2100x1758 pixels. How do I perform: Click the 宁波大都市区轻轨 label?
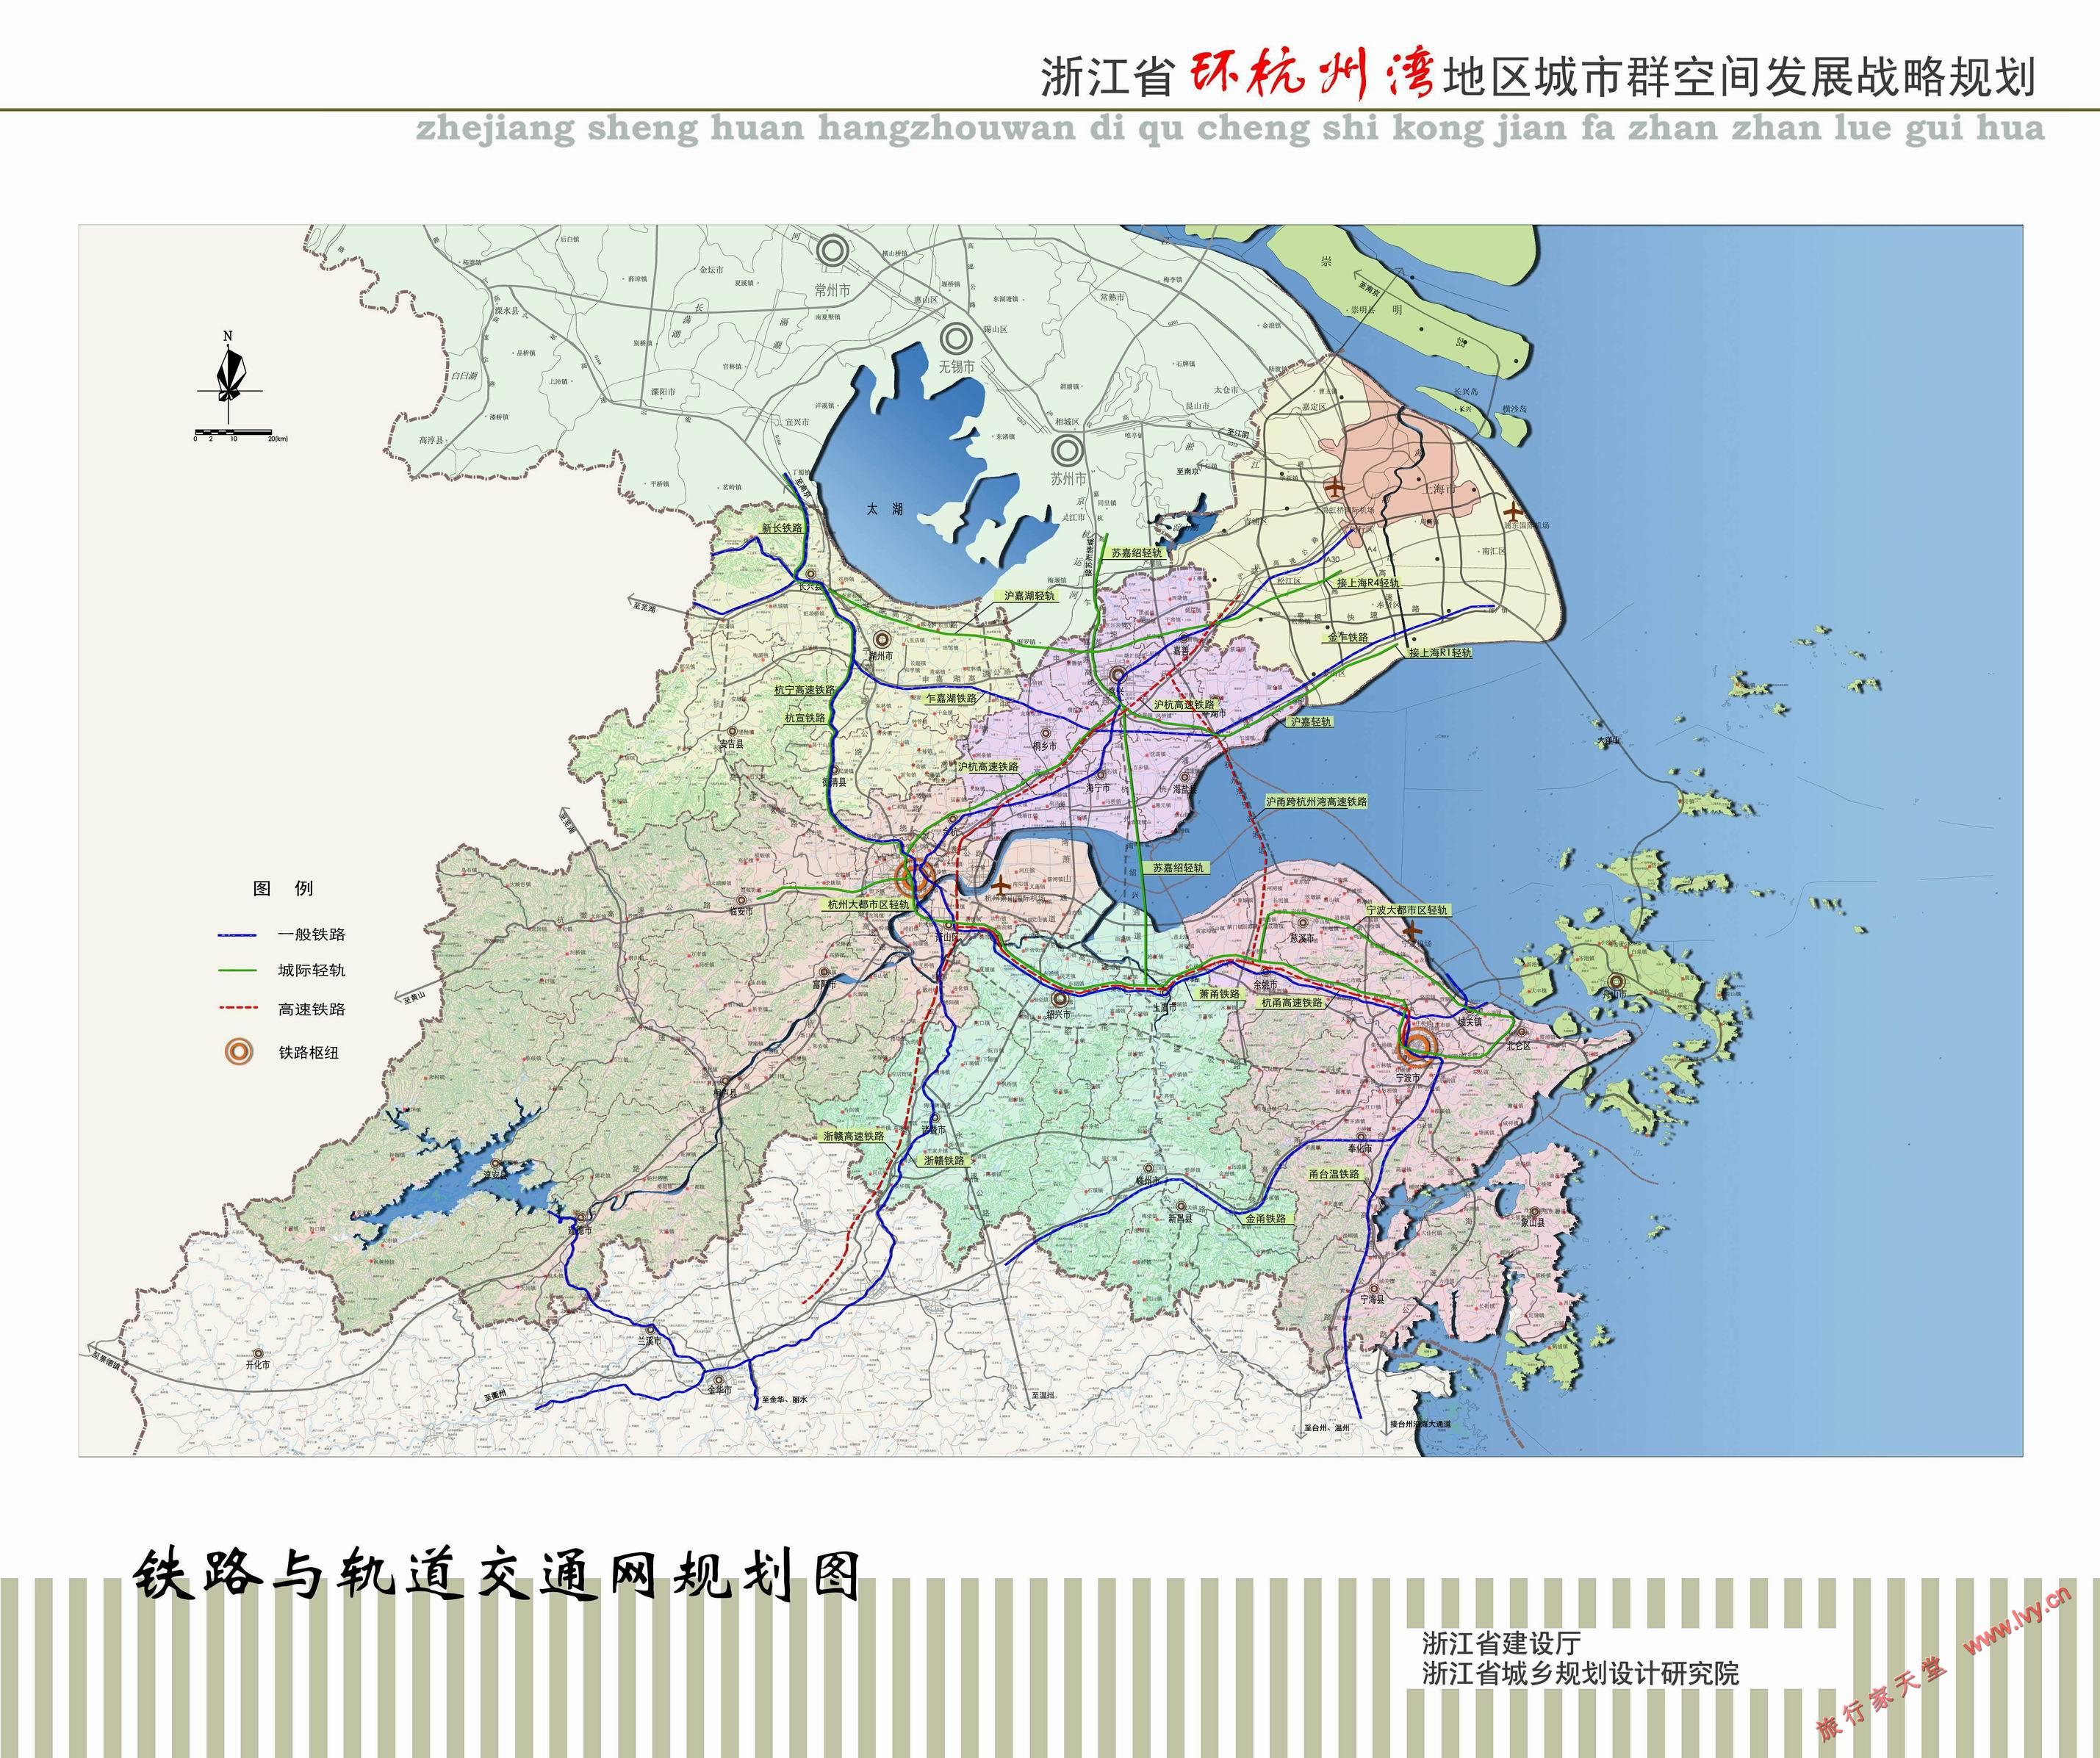pyautogui.click(x=1407, y=911)
